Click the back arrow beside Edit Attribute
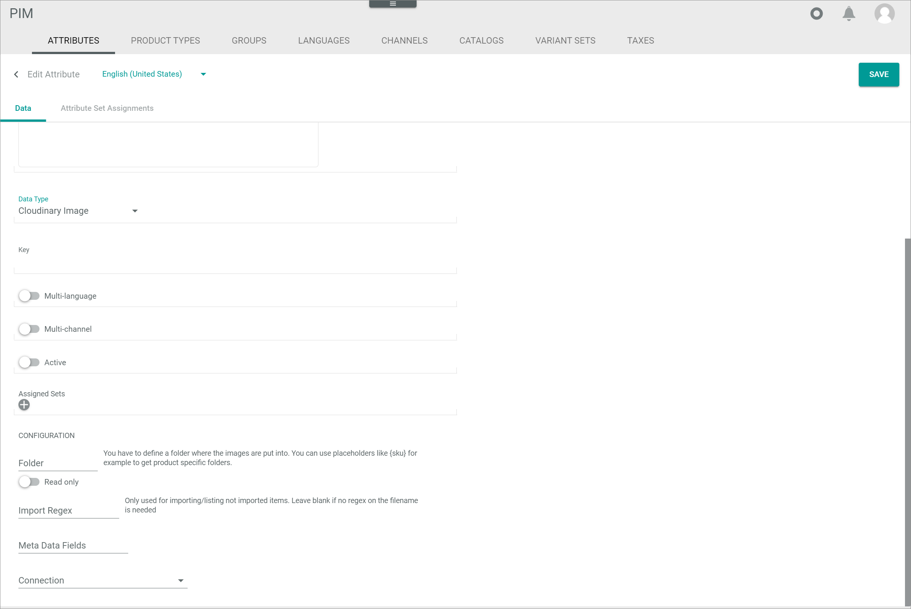911x609 pixels. pyautogui.click(x=16, y=74)
